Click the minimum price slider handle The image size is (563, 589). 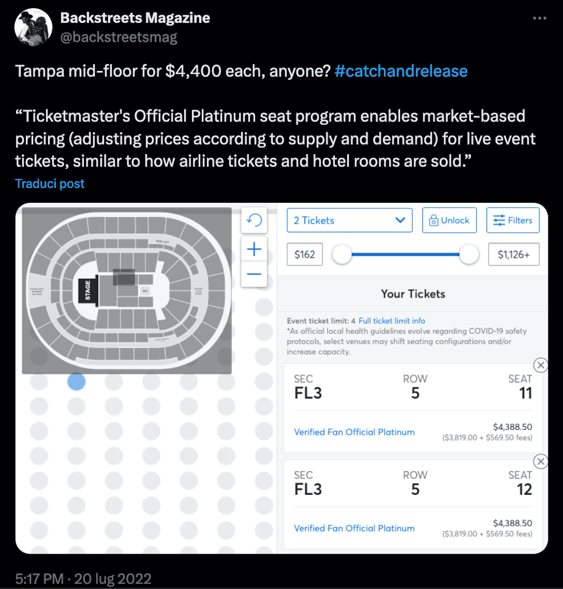(342, 254)
